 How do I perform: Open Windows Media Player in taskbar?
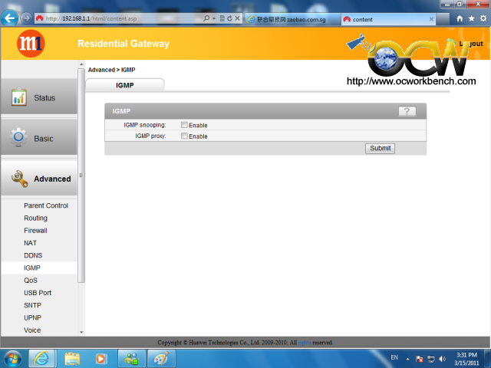point(101,359)
